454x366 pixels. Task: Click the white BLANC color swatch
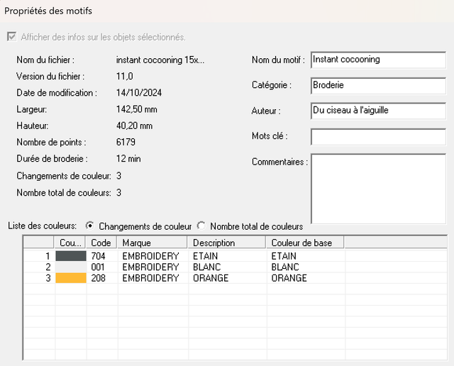71,267
